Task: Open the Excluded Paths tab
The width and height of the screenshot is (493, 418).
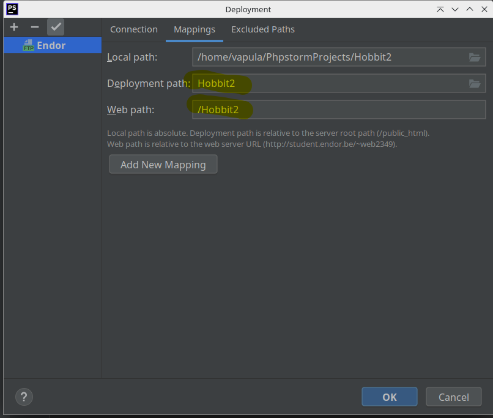Action: point(262,29)
